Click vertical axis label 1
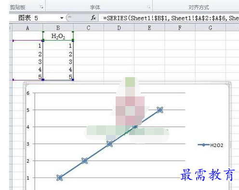 coord(28,178)
